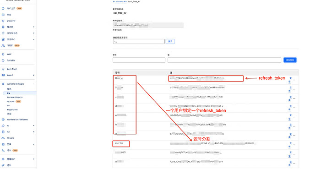Open Durable Objects in sidebar
This screenshot has height=169, width=316.
pos(15,97)
